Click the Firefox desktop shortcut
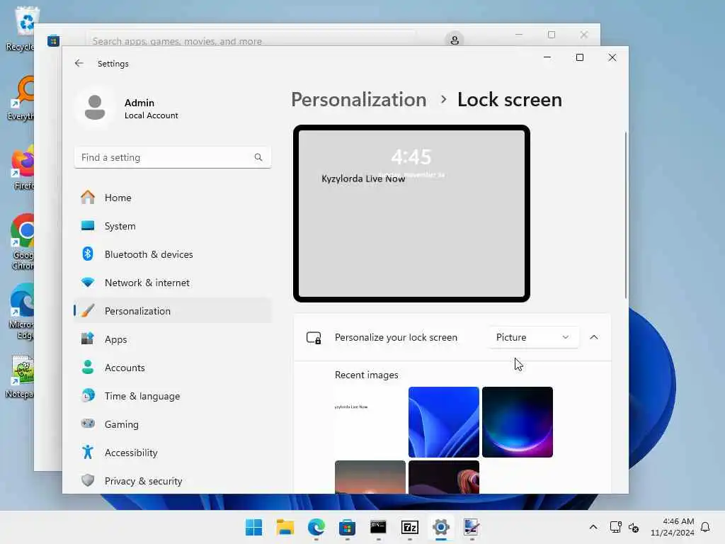725x544 pixels. [x=21, y=168]
